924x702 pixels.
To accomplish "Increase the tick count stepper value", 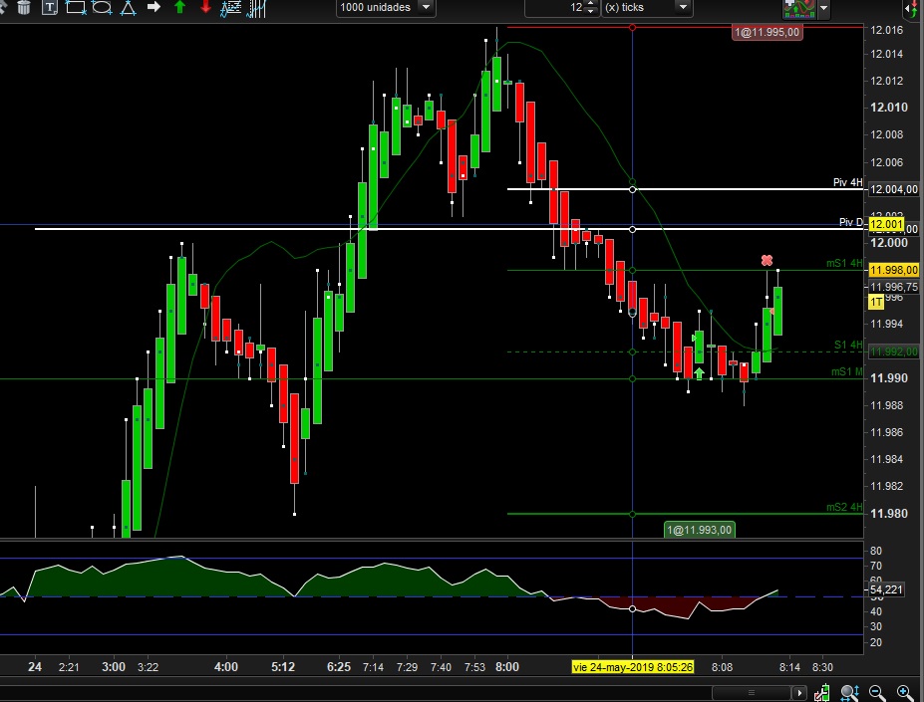I will coord(591,4).
